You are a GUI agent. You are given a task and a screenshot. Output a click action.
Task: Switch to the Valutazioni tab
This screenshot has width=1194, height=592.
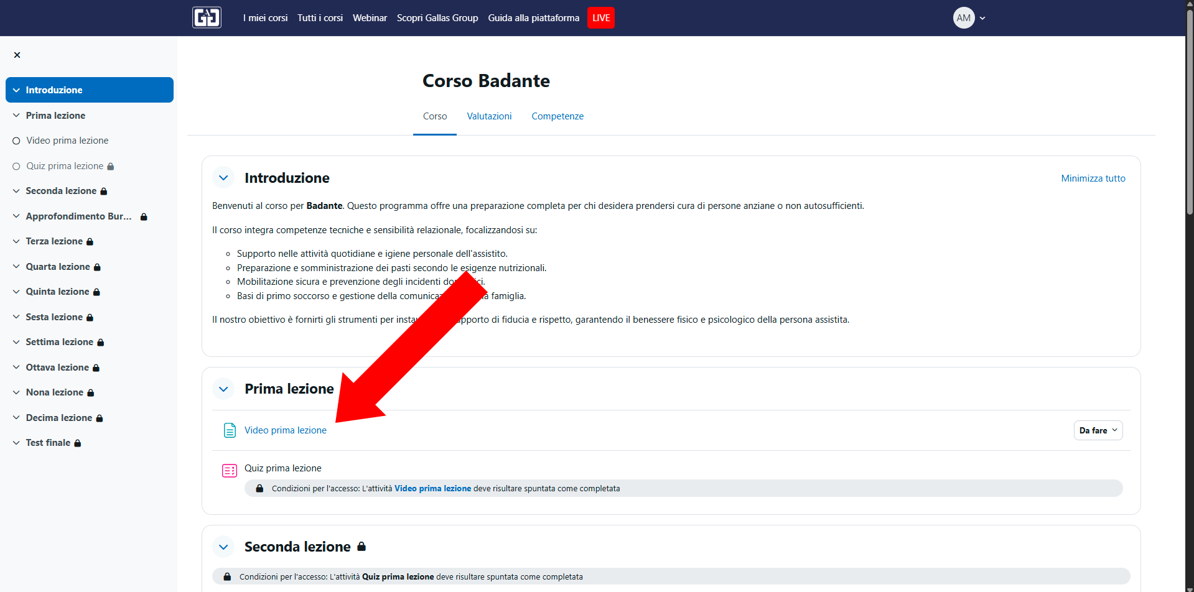pos(489,116)
